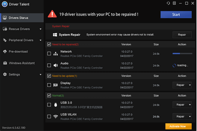Click the Chinese USB 3.0 description text

click(x=81, y=107)
